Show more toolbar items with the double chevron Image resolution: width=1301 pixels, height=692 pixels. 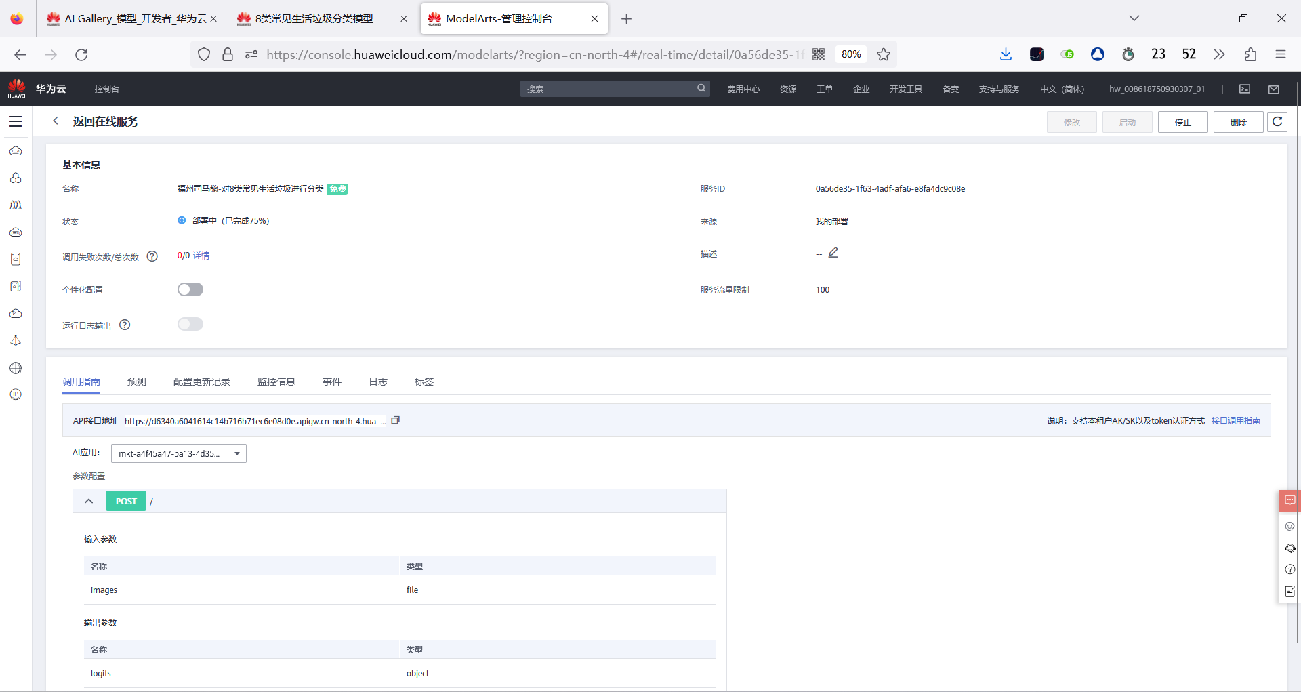(x=1219, y=54)
